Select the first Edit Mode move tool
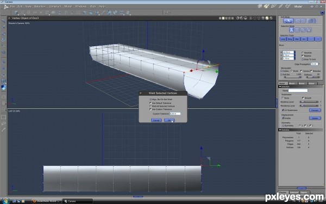Viewport: 326px width, 204px height. coord(289,21)
